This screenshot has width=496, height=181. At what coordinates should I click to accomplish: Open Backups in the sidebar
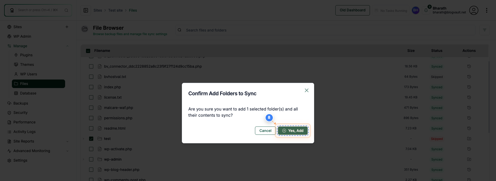(21, 103)
